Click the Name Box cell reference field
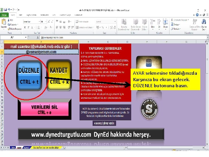 click(13, 38)
